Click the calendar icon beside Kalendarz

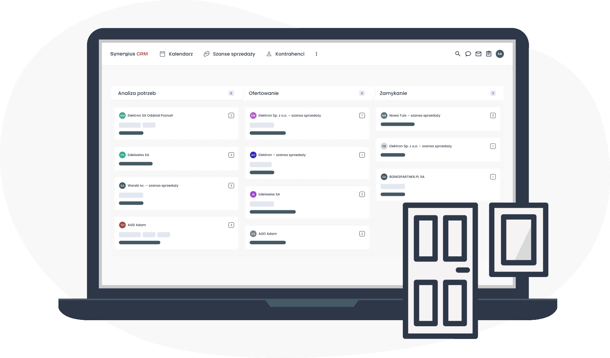162,54
